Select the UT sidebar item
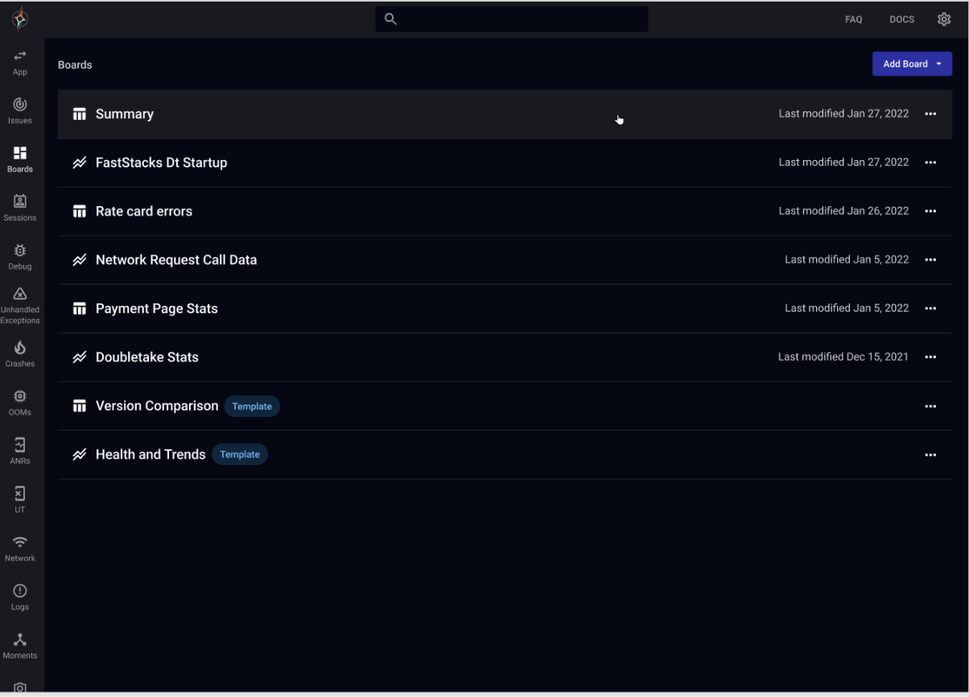Viewport: 969px width, 697px height. [x=20, y=500]
